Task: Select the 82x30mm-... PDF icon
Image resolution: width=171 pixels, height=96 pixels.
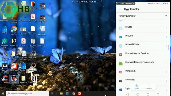Action: coord(24,42)
